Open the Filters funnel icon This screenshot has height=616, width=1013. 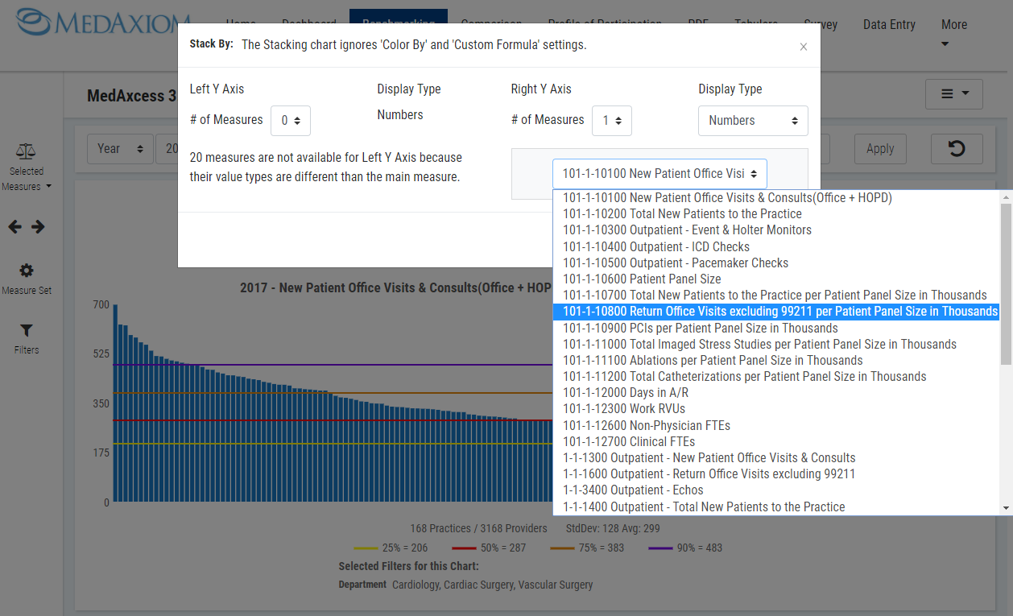point(27,331)
